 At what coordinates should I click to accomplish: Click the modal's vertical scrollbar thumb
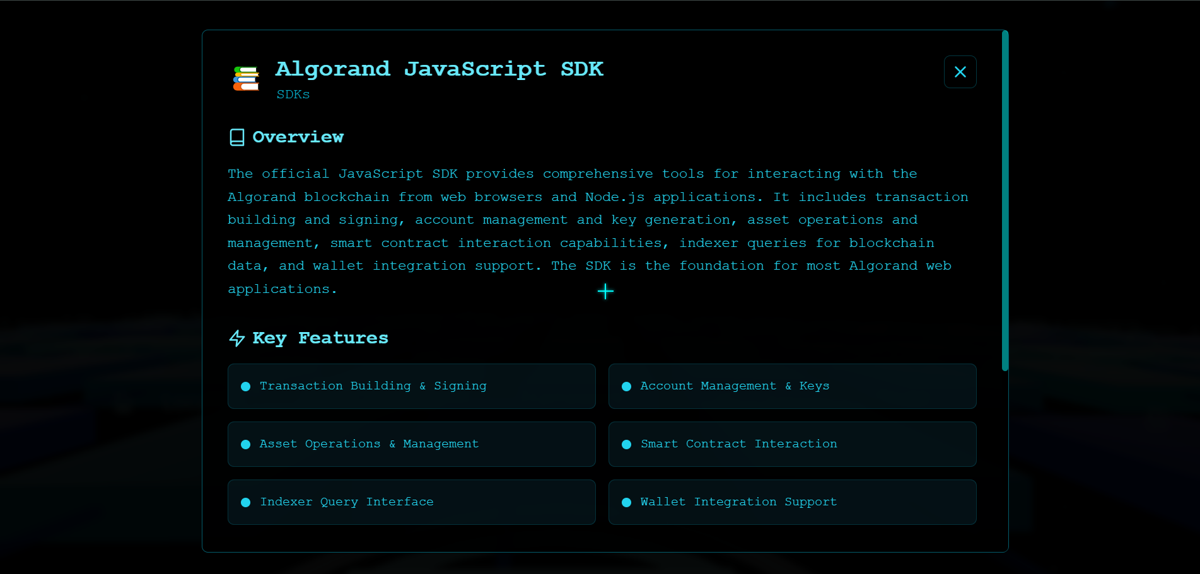point(1005,200)
